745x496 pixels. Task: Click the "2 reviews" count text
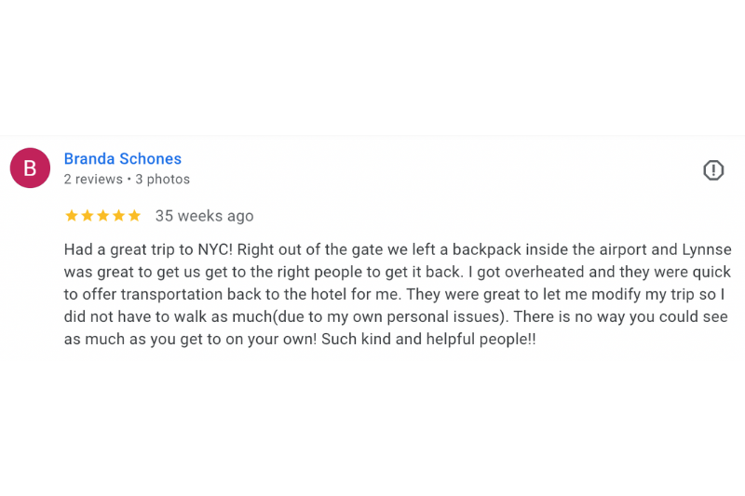[93, 180]
